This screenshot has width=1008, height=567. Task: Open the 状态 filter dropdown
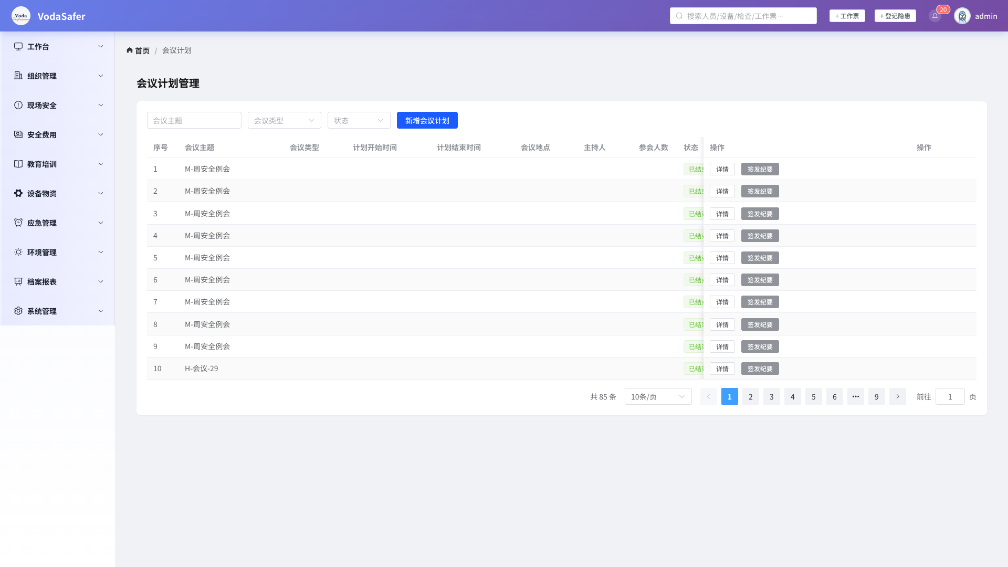tap(359, 120)
